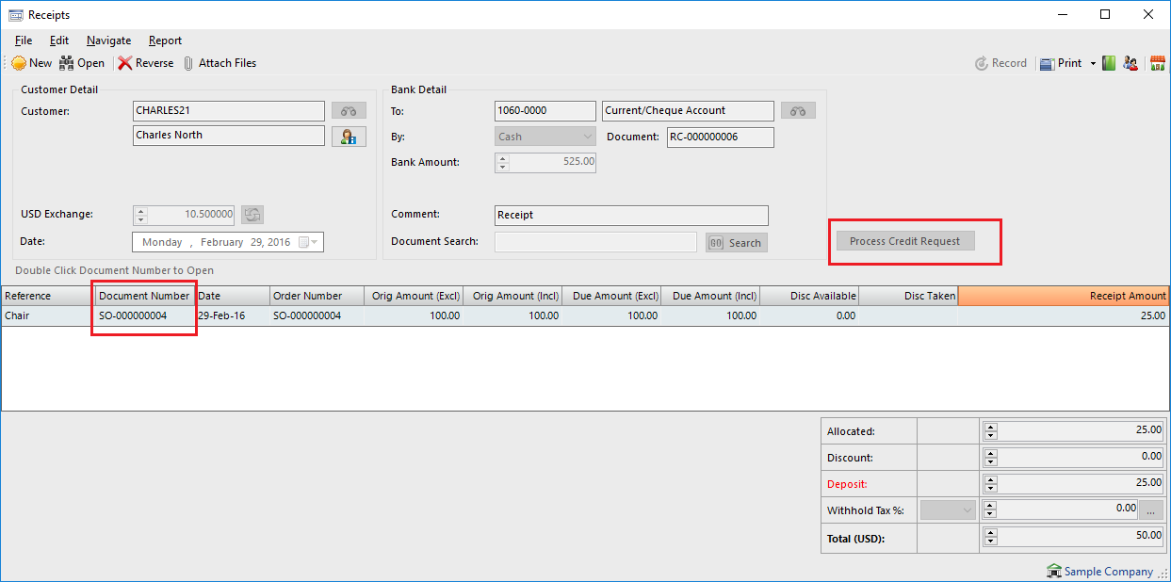
Task: Expand the By payment method dropdown
Action: 588,137
